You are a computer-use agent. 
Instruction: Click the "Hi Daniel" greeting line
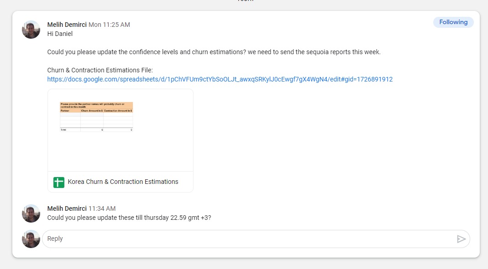pos(60,34)
